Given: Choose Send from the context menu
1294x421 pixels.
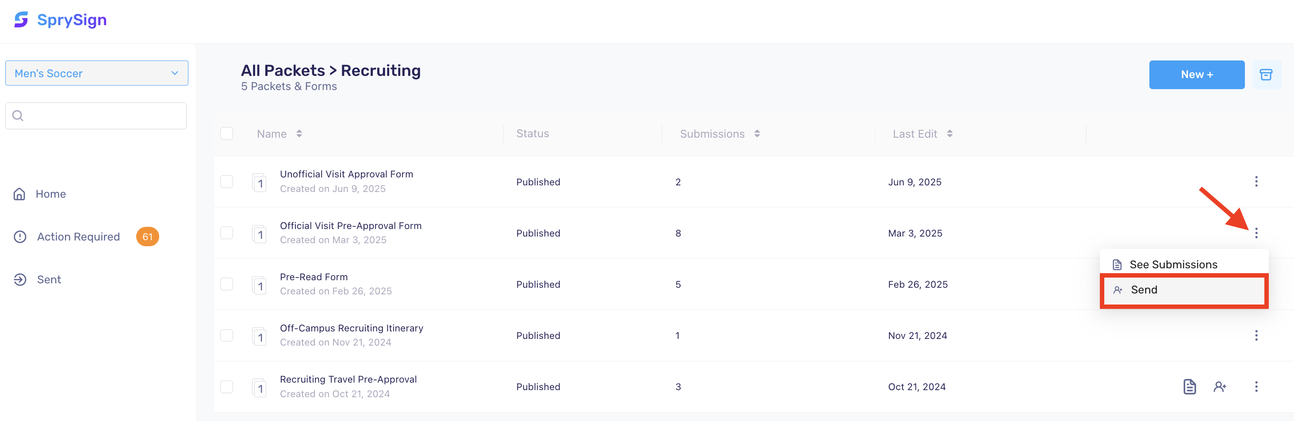Looking at the screenshot, I should coord(1145,289).
